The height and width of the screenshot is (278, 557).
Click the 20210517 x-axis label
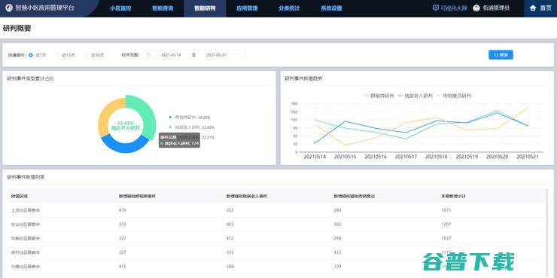coord(406,157)
